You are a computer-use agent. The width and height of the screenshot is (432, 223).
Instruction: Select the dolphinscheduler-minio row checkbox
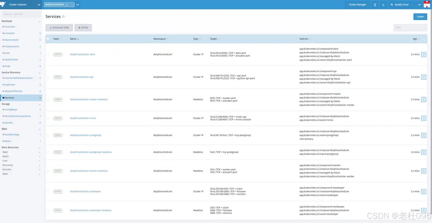(x=48, y=118)
